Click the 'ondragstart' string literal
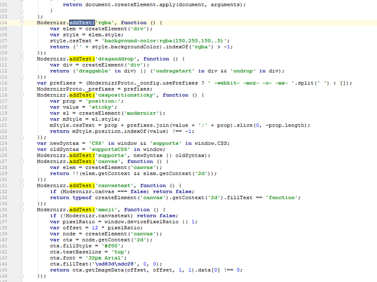The height and width of the screenshot is (282, 377). coord(174,71)
